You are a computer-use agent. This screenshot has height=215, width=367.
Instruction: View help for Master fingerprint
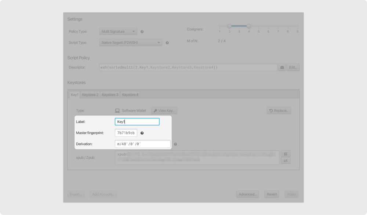pyautogui.click(x=142, y=133)
